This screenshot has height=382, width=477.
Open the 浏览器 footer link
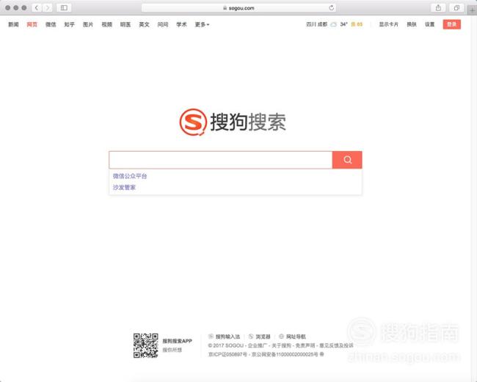pos(263,337)
